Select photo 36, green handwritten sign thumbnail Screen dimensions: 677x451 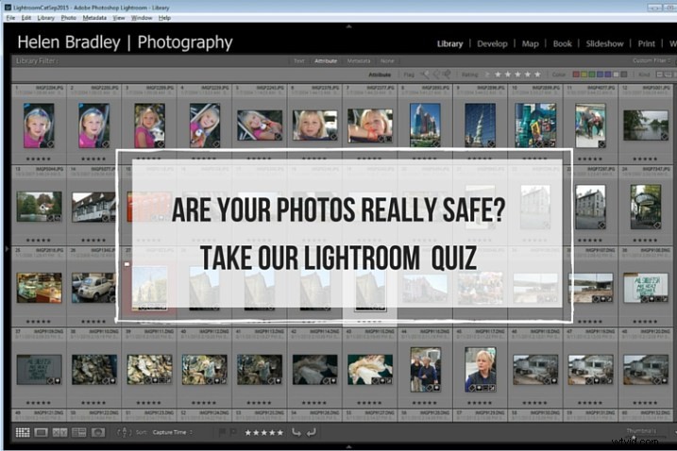646,288
